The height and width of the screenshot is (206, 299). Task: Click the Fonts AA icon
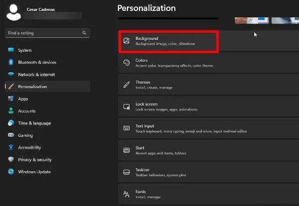click(127, 194)
